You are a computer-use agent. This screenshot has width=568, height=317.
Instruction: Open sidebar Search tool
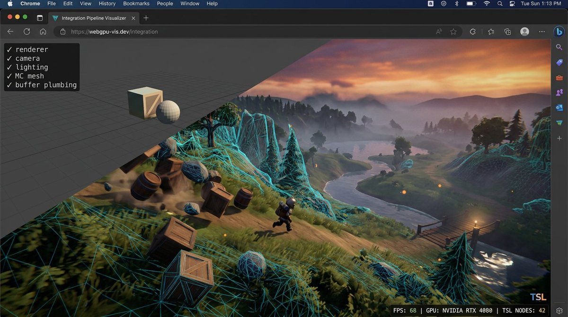[x=559, y=47]
